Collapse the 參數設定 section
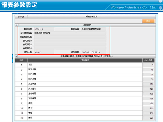The height and width of the screenshot is (122, 163). point(17,25)
